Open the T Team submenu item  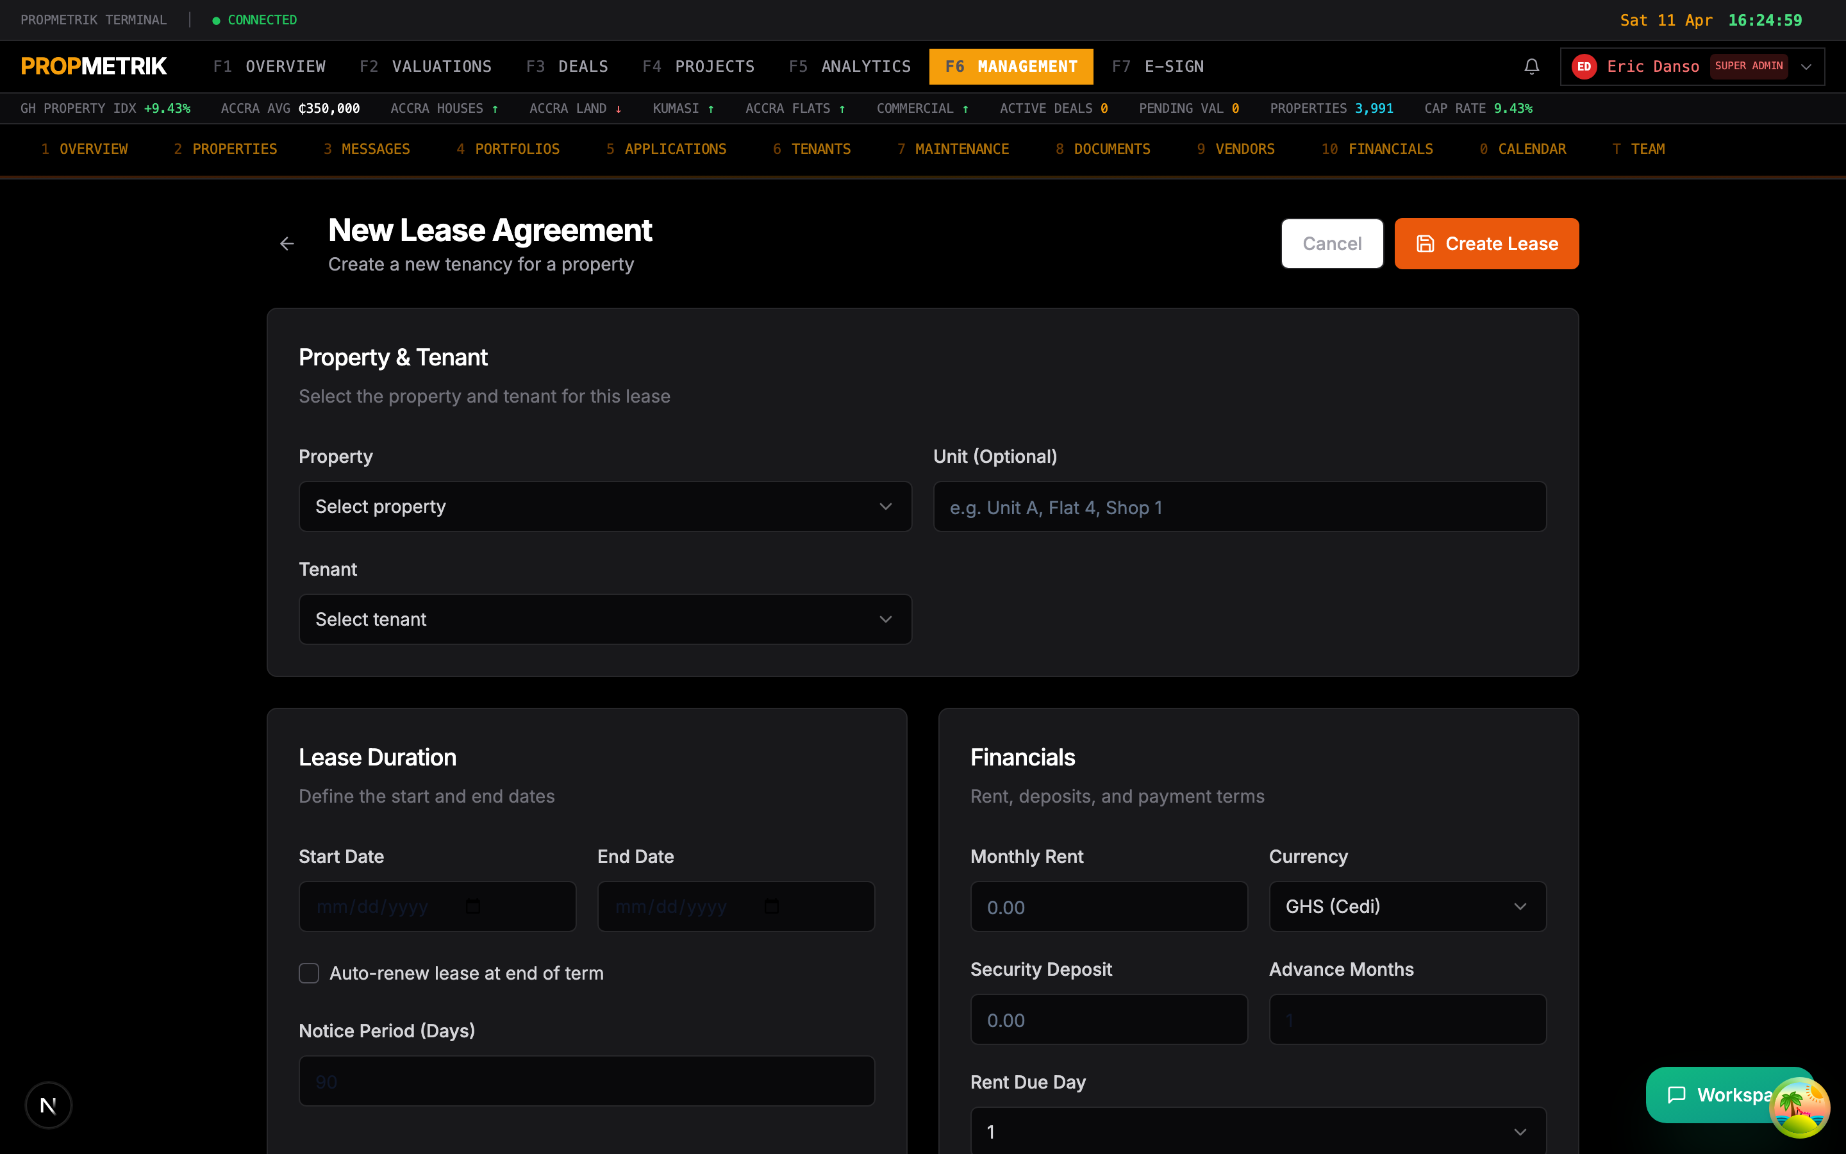[x=1638, y=149]
